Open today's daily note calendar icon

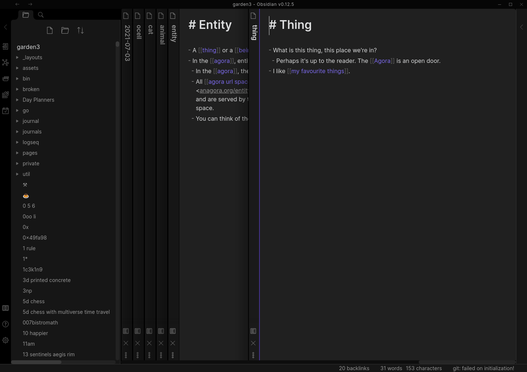click(x=5, y=111)
